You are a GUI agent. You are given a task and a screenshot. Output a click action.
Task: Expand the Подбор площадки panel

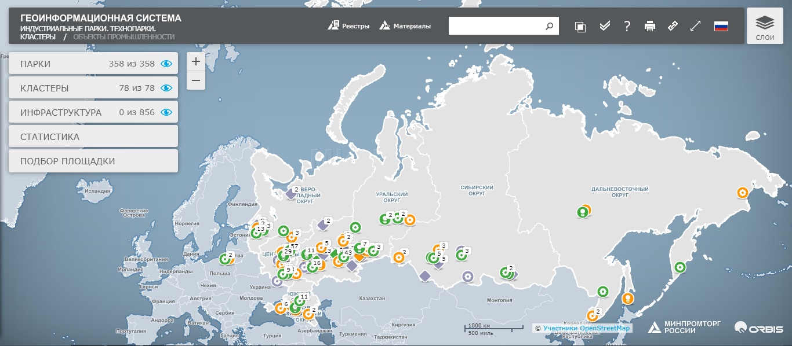point(93,161)
